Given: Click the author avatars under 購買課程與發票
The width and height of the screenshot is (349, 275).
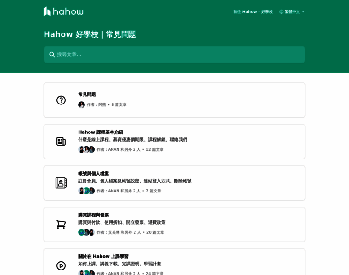Looking at the screenshot, I should [x=86, y=232].
